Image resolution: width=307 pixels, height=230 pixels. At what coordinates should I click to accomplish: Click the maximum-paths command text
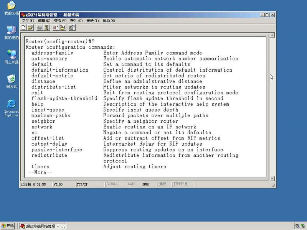click(x=51, y=115)
